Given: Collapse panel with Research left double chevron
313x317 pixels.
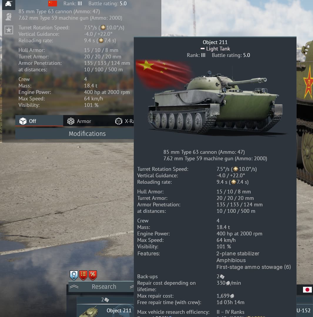Looking at the screenshot, I should [x=74, y=287].
